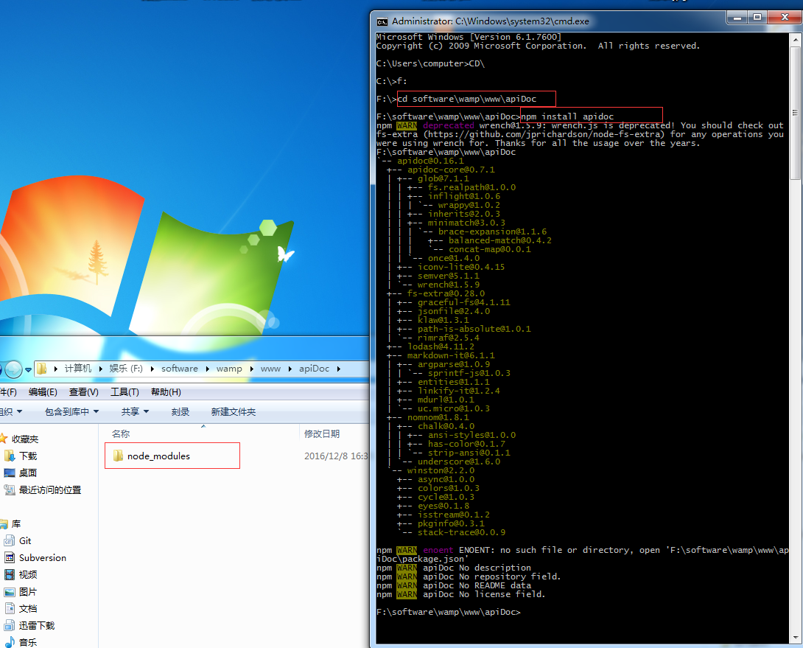Click cmd scrollbar down arrow
This screenshot has height=648, width=803.
click(796, 638)
